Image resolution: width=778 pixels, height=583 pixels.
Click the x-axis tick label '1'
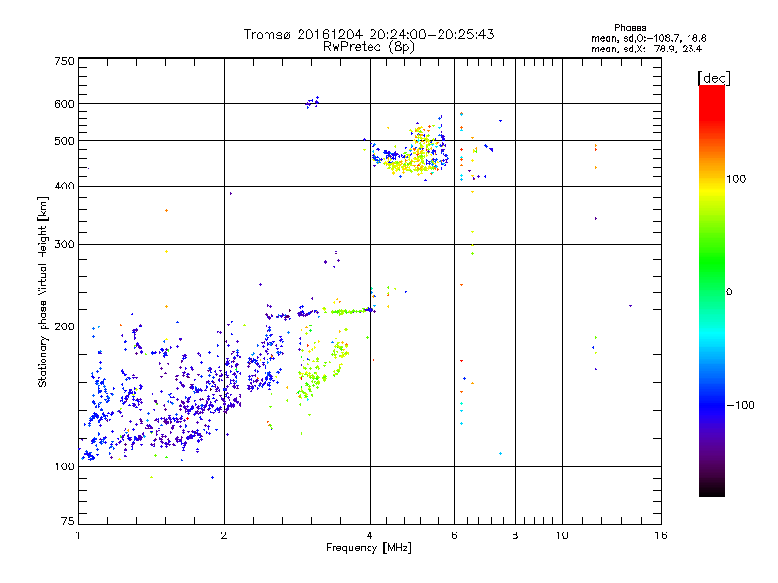click(78, 535)
